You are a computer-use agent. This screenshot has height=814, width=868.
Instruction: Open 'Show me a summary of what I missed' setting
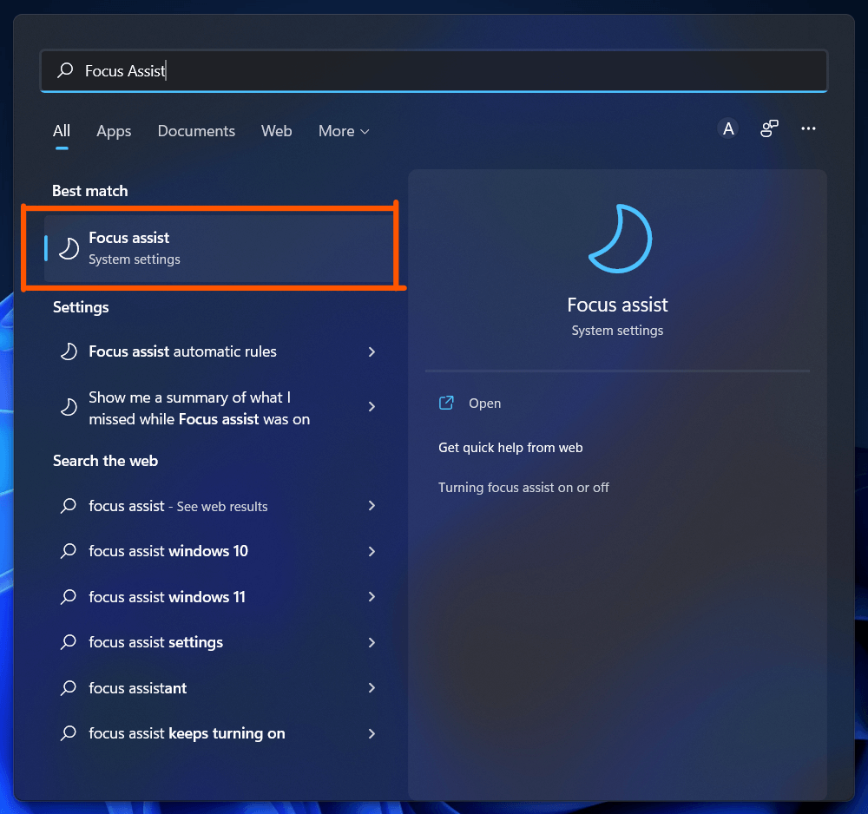[219, 408]
